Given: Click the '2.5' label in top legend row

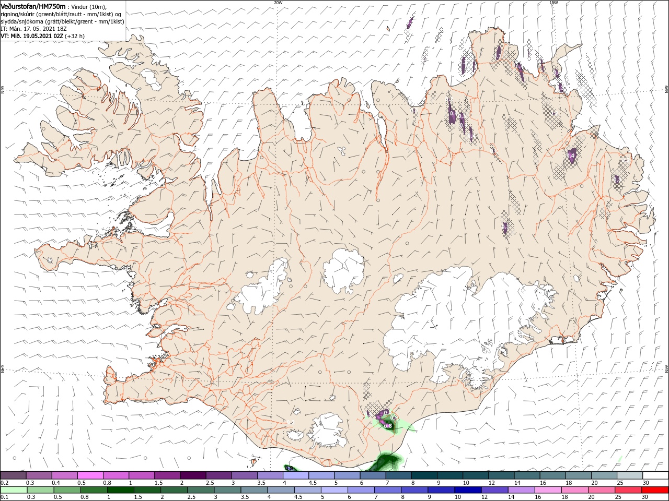Looking at the screenshot, I should (x=209, y=483).
